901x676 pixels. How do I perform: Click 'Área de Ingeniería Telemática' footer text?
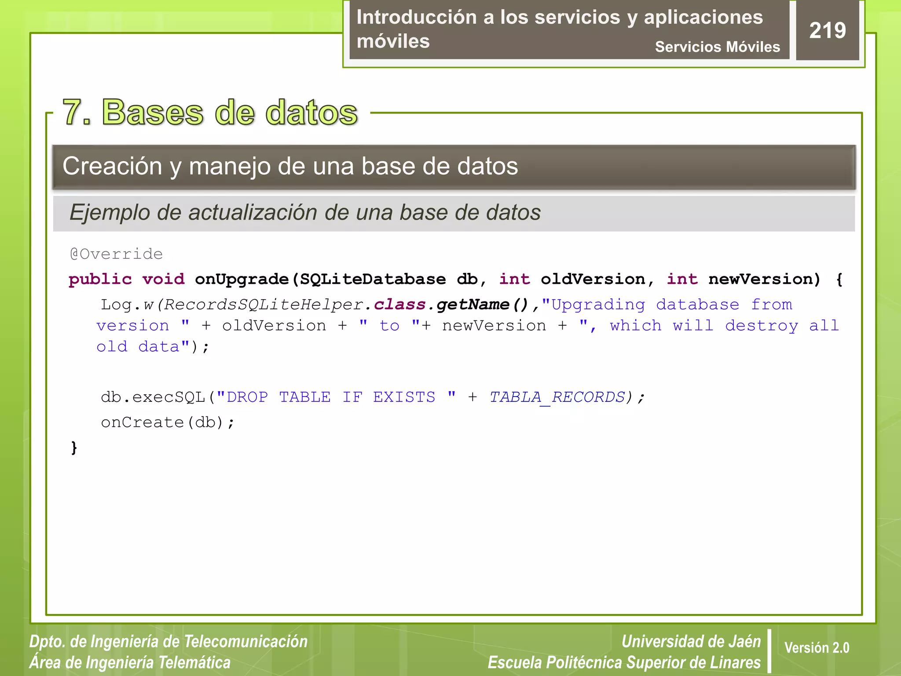tap(130, 662)
